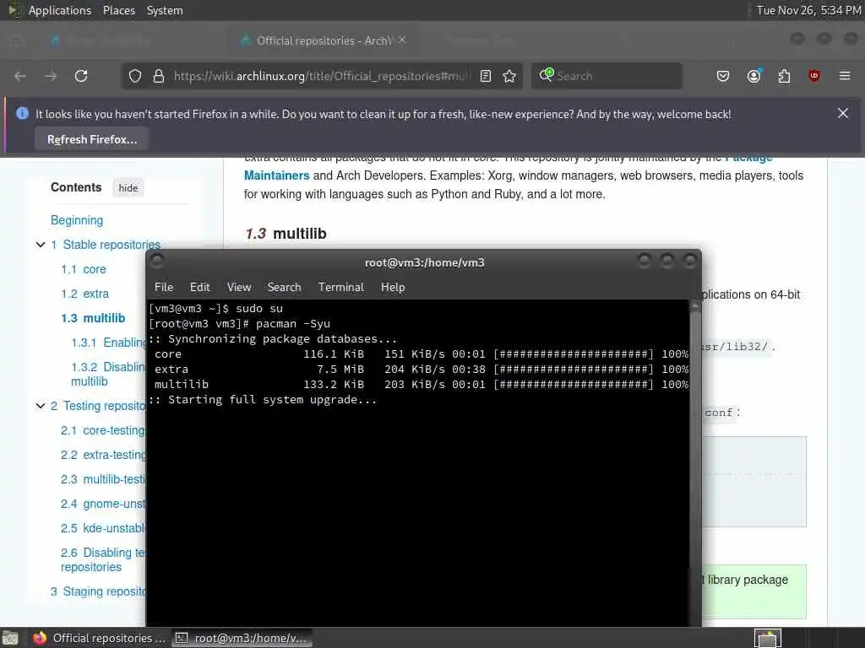The height and width of the screenshot is (648, 865).
Task: Reload the page in Firefox
Action: coord(81,76)
